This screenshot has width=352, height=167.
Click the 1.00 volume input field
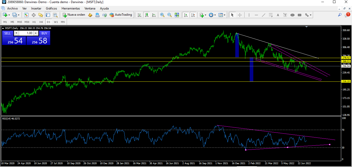tap(26, 33)
